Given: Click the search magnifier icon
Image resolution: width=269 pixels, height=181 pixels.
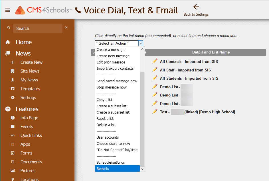Looking at the screenshot, I should coord(9,27).
